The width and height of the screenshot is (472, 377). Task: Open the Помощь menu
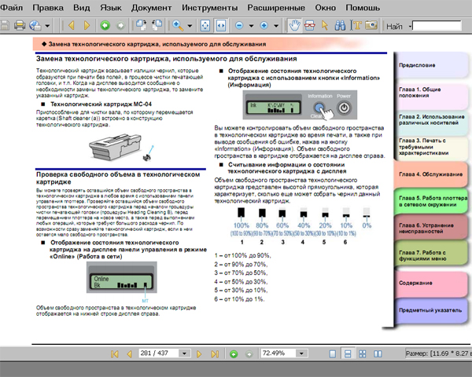363,8
